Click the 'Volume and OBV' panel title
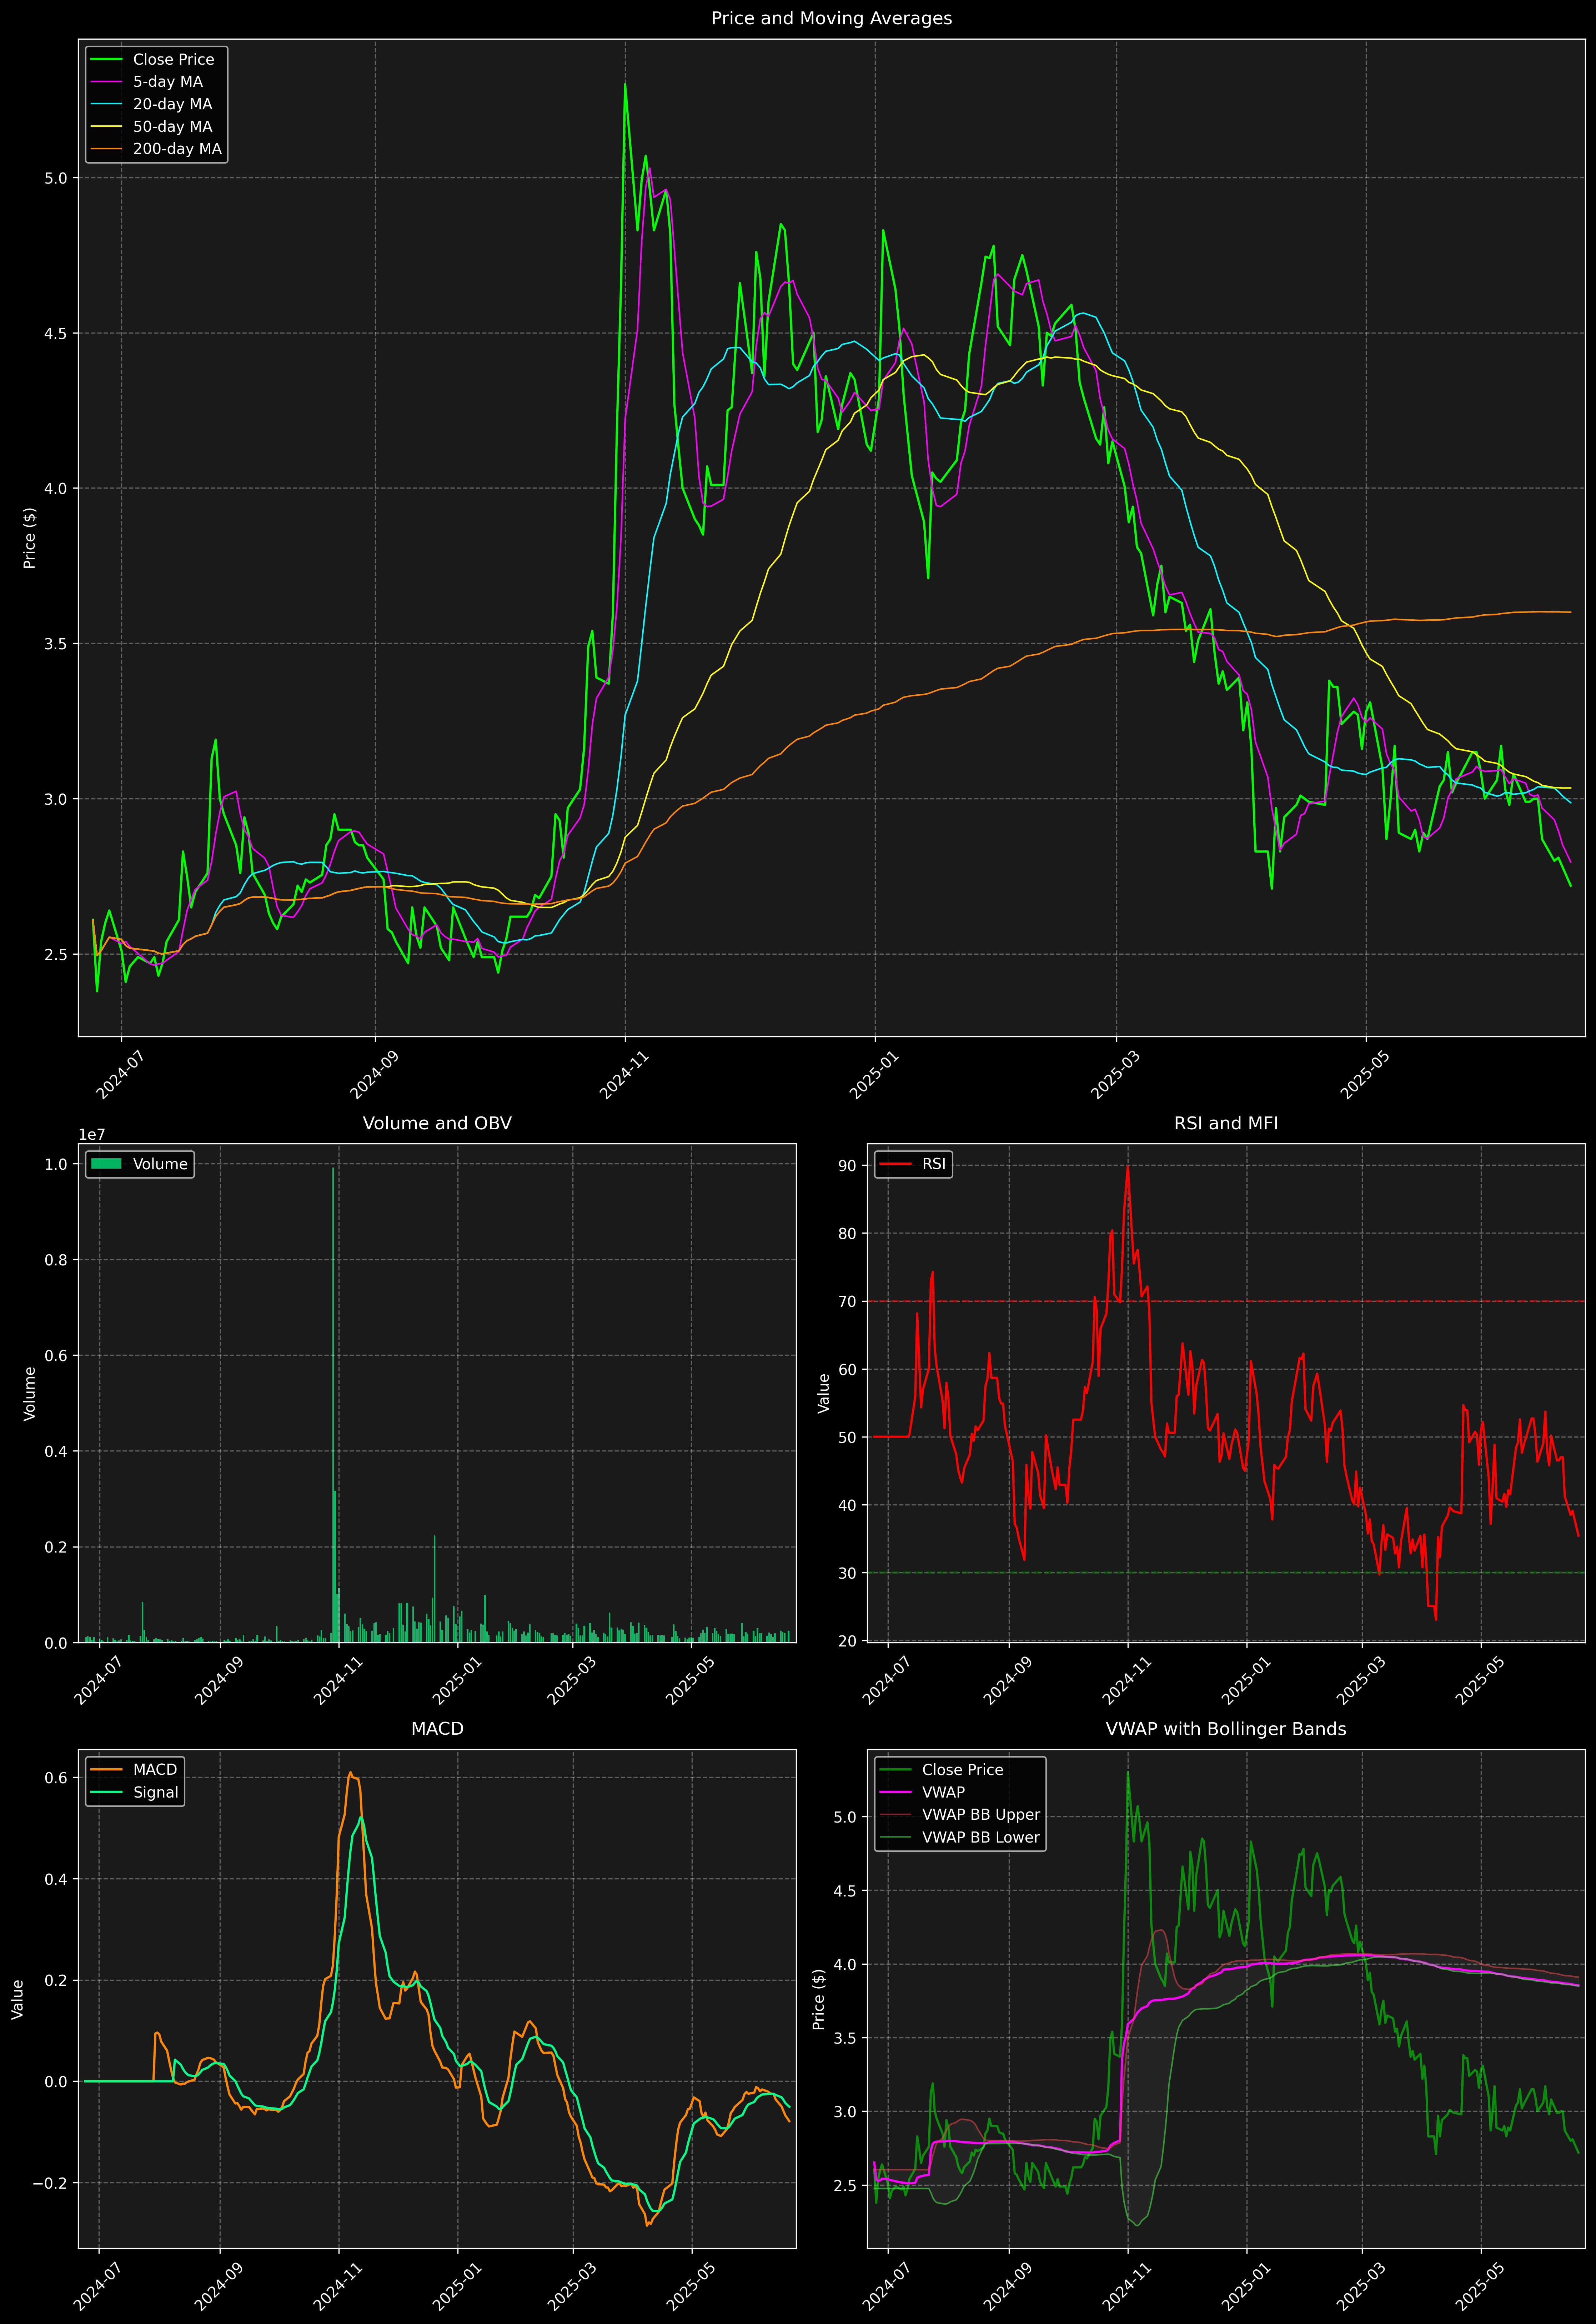 coord(437,1123)
